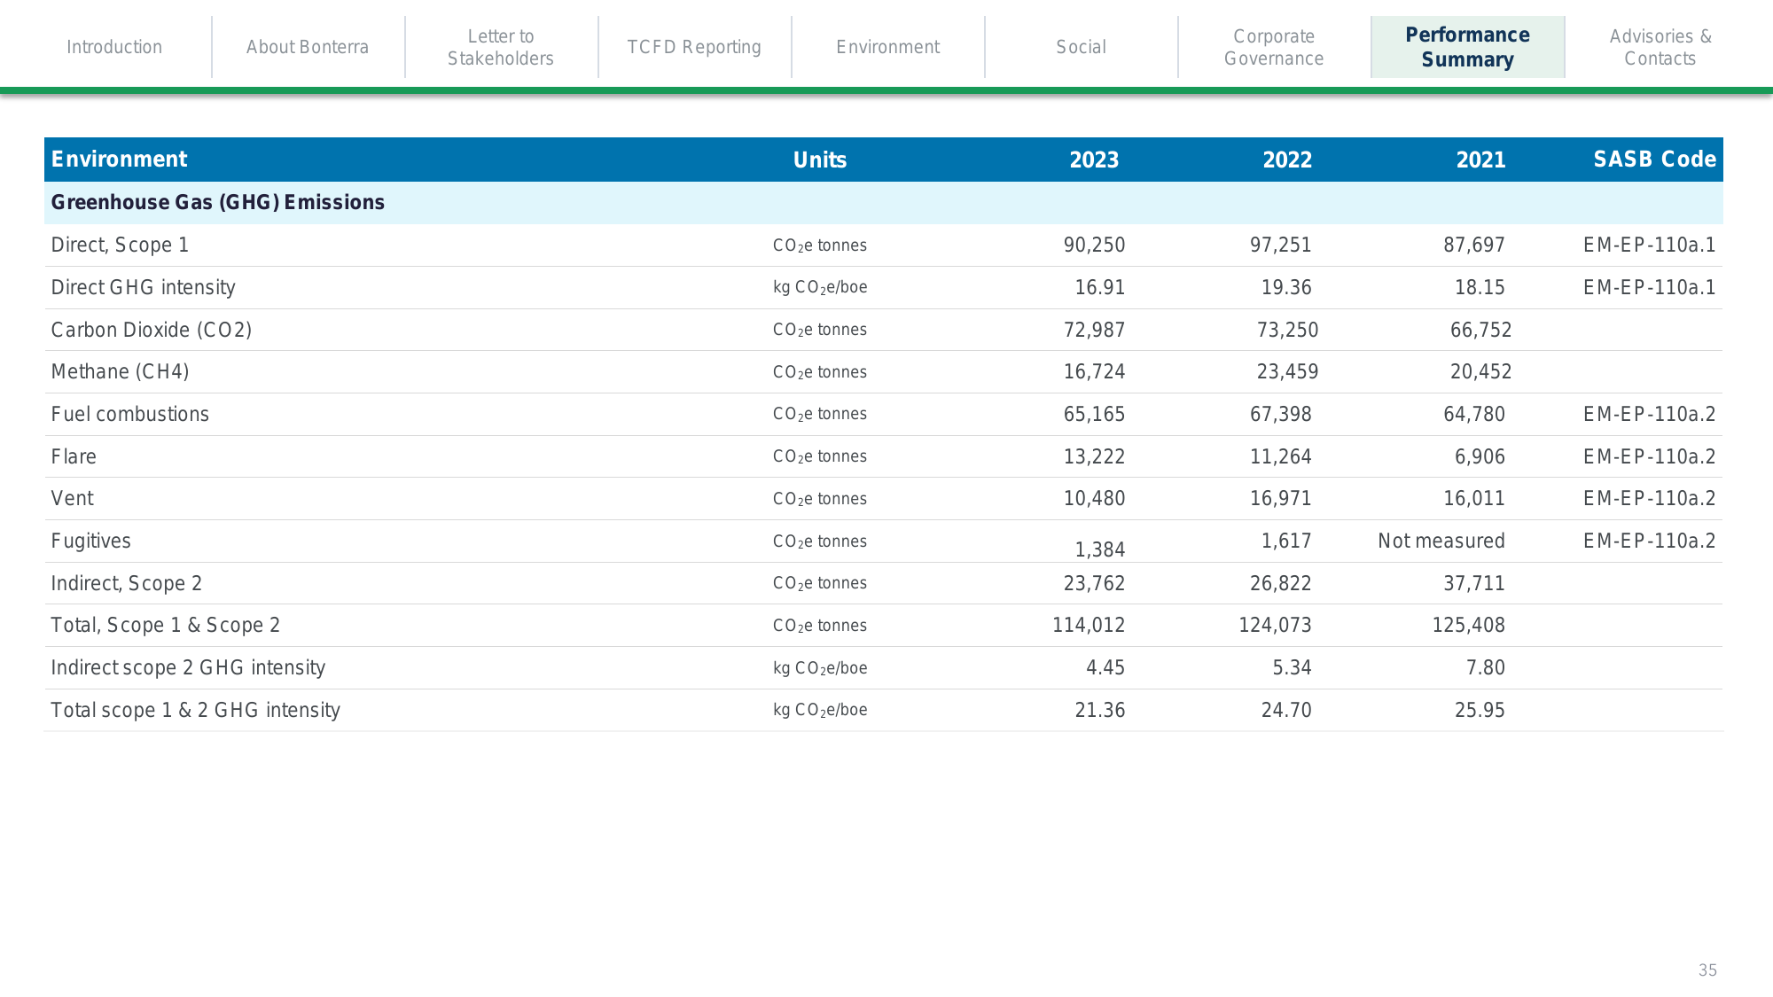The width and height of the screenshot is (1773, 997).
Task: Click the 'Fugitives' row label
Action: (x=90, y=541)
